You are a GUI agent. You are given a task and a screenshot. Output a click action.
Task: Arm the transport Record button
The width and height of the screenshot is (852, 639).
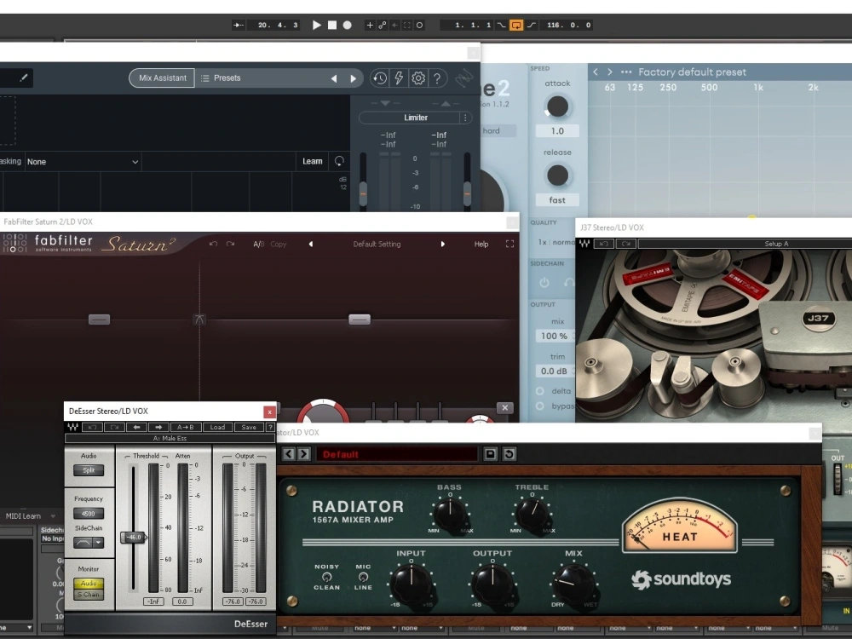coord(348,25)
